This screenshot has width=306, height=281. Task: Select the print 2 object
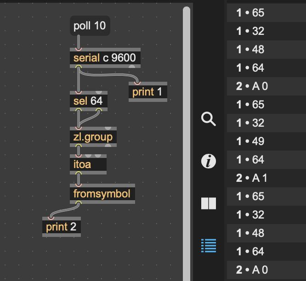[x=61, y=226]
